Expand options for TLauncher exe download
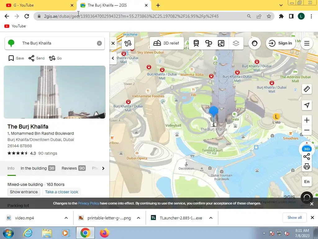The width and height of the screenshot is (318, 239). pyautogui.click(x=211, y=218)
